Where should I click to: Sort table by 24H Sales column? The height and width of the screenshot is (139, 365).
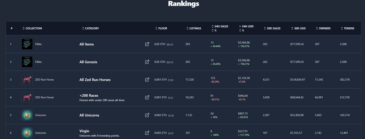pos(219,26)
